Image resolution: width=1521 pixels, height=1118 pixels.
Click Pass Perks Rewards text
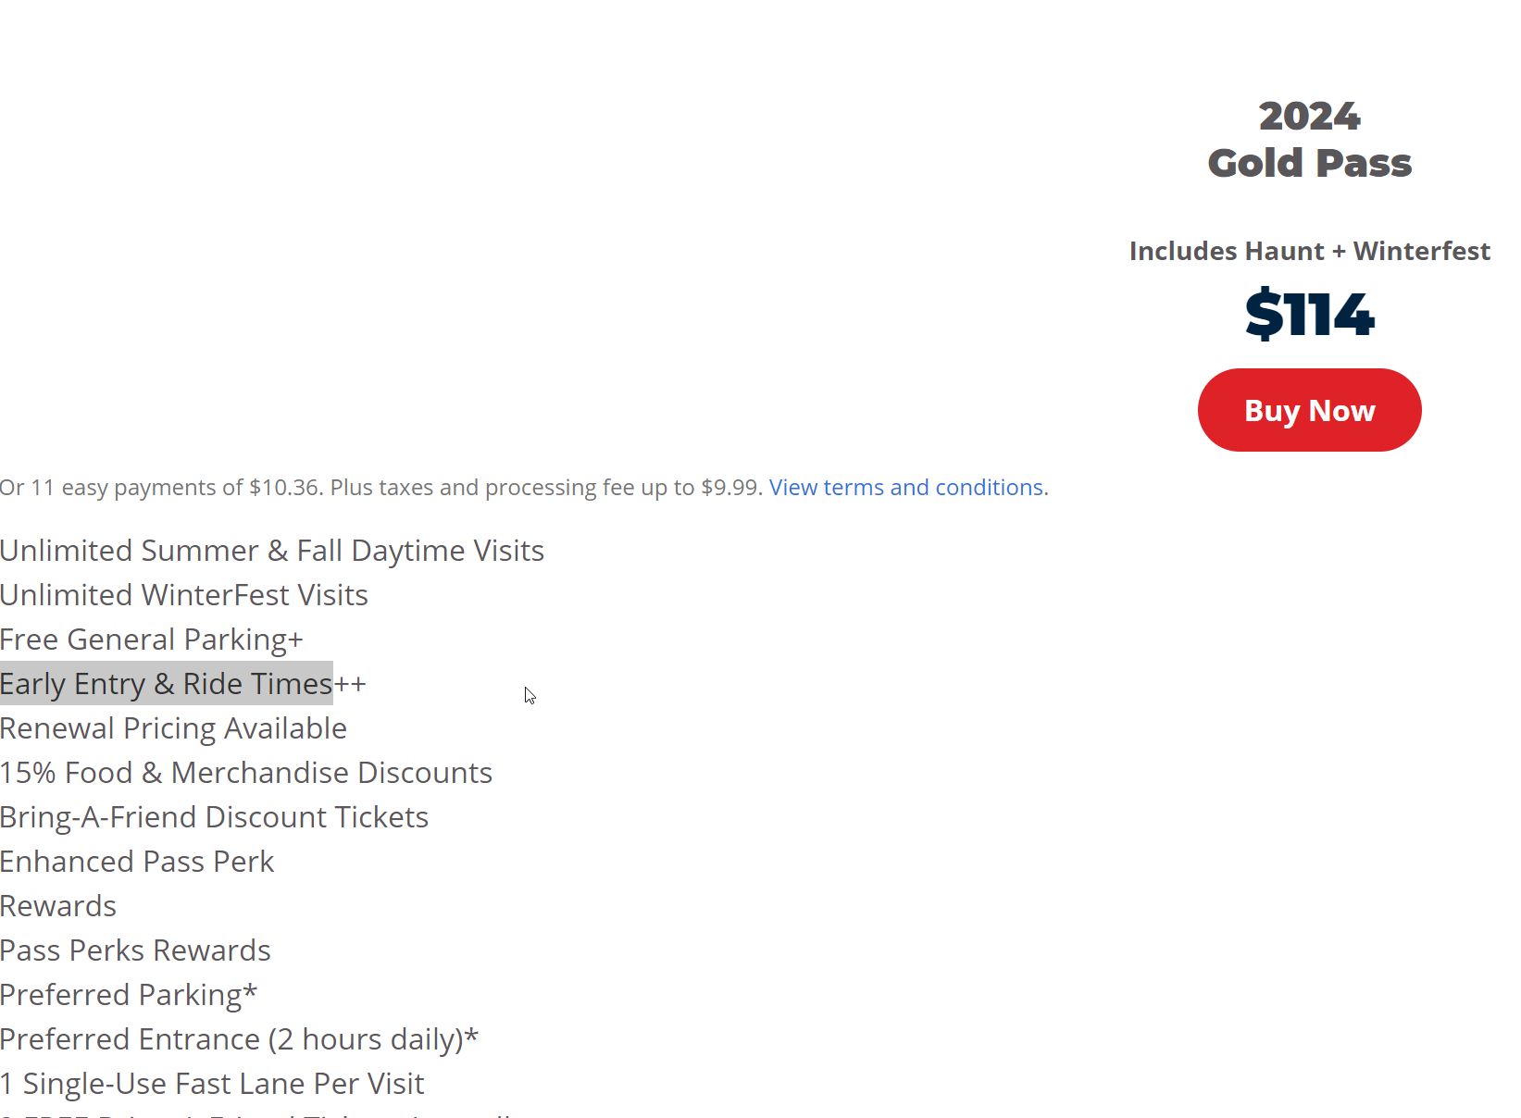click(135, 950)
